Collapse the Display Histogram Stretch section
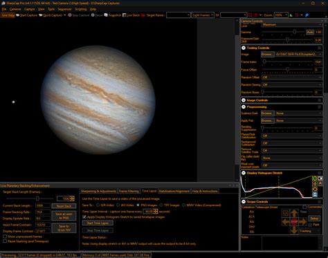 coord(244,173)
